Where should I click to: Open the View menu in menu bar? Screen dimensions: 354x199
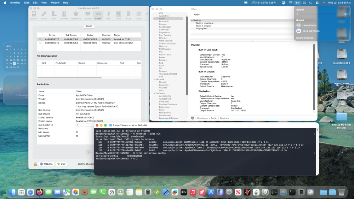tap(44, 3)
